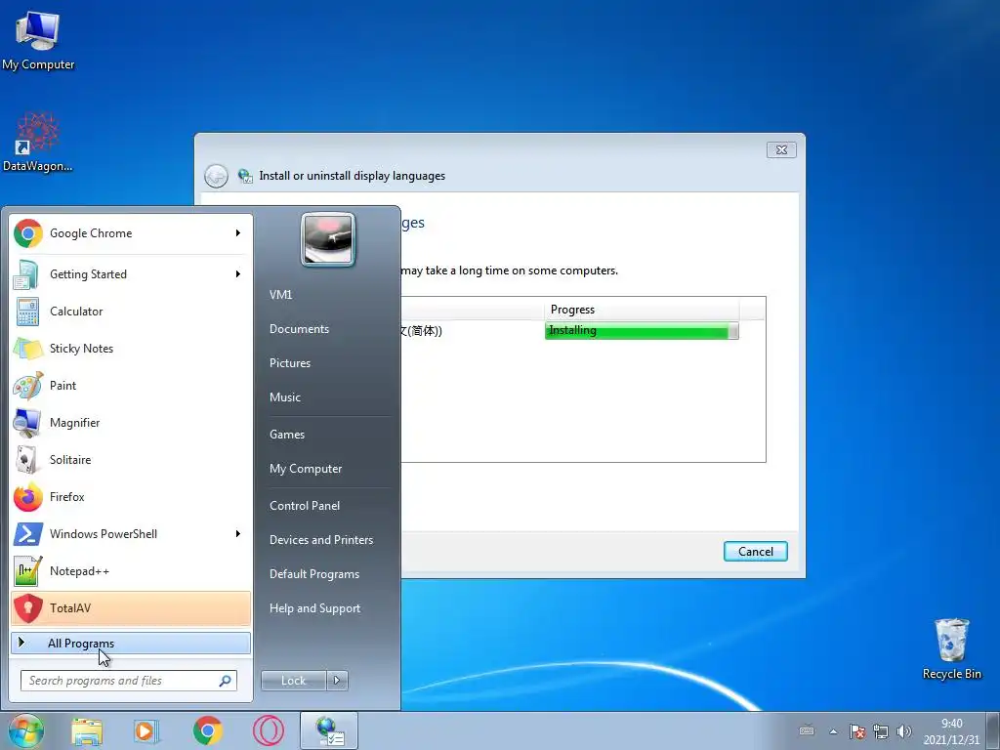Click the taskbar clock and date
The height and width of the screenshot is (750, 1000).
(x=951, y=731)
